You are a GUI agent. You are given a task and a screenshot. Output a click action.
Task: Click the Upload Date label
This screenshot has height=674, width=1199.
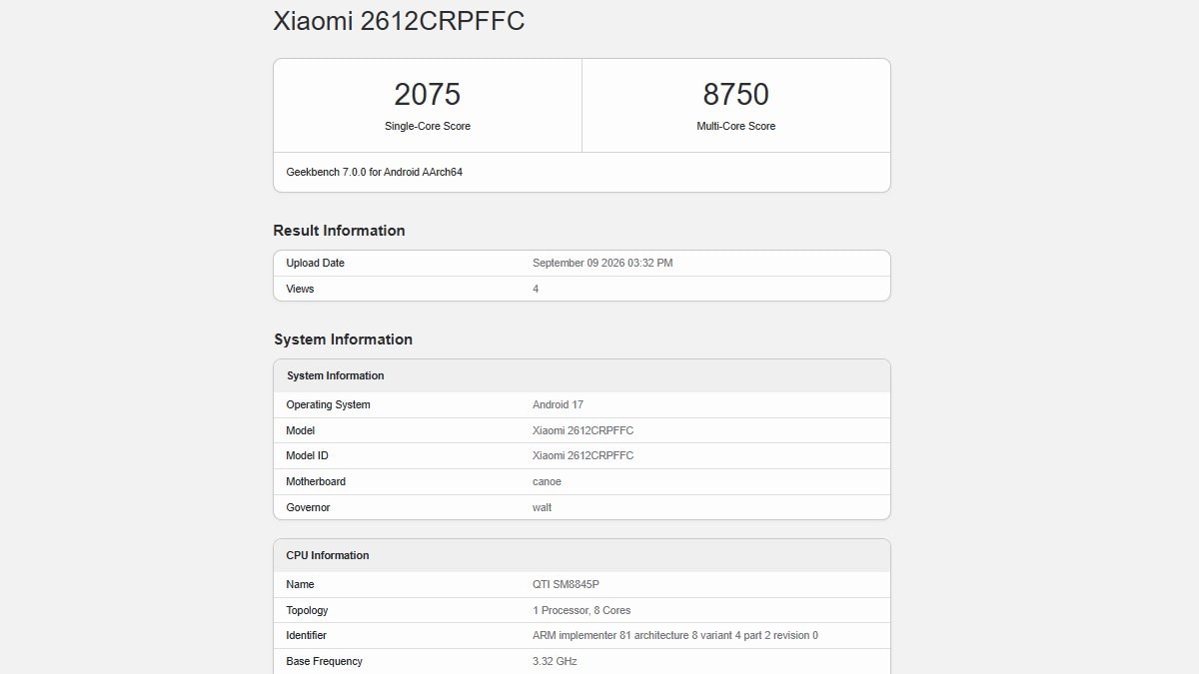(x=316, y=263)
